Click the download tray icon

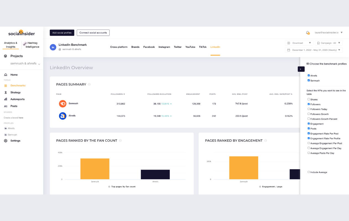[289, 43]
